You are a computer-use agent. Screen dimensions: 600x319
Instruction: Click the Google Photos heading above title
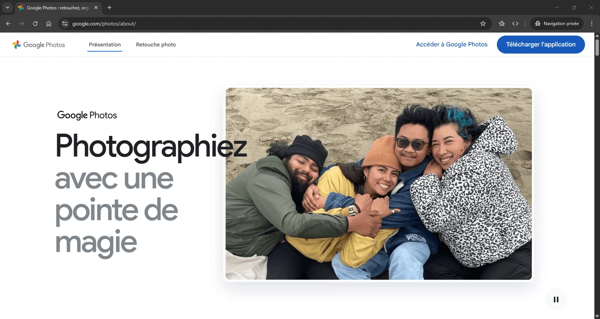[87, 115]
